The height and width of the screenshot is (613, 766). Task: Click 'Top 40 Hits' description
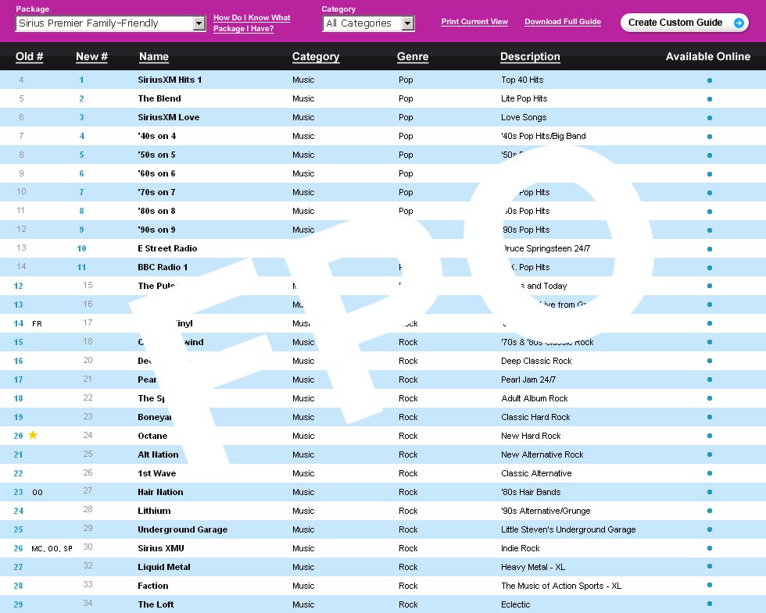point(522,80)
